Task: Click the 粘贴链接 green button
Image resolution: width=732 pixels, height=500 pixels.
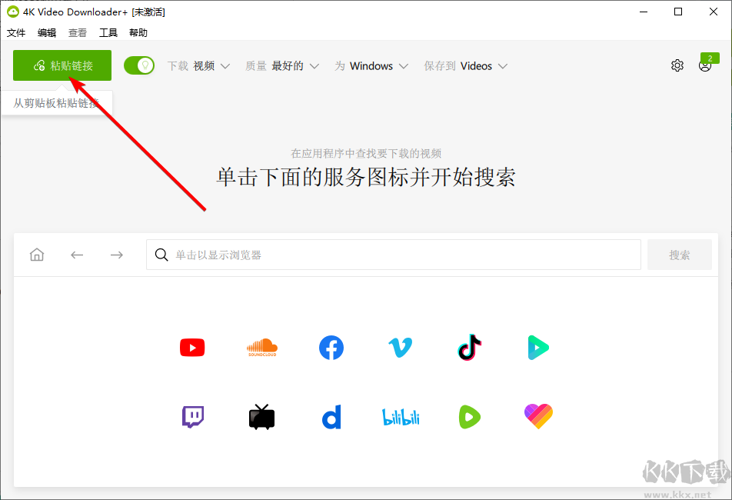Action: 62,65
